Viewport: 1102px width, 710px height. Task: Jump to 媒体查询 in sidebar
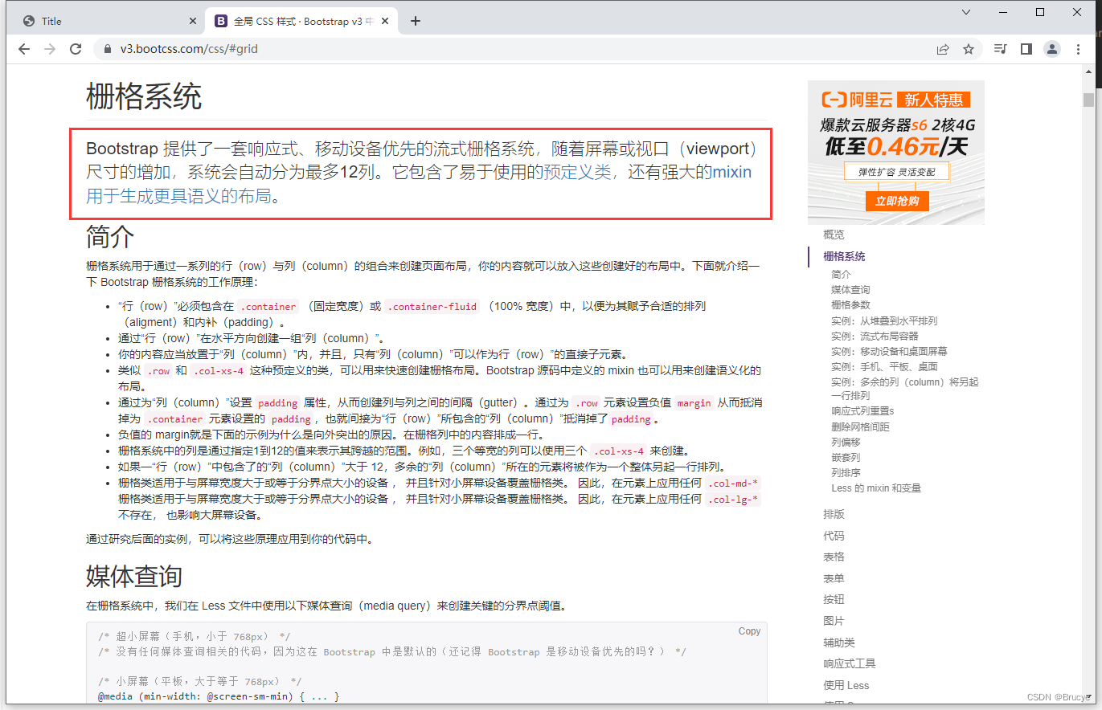coord(850,290)
